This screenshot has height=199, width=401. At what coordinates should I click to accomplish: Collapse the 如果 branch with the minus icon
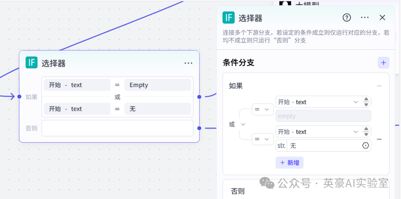(x=379, y=86)
